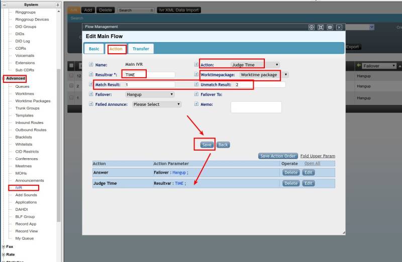
Task: Click the Save button
Action: point(207,145)
